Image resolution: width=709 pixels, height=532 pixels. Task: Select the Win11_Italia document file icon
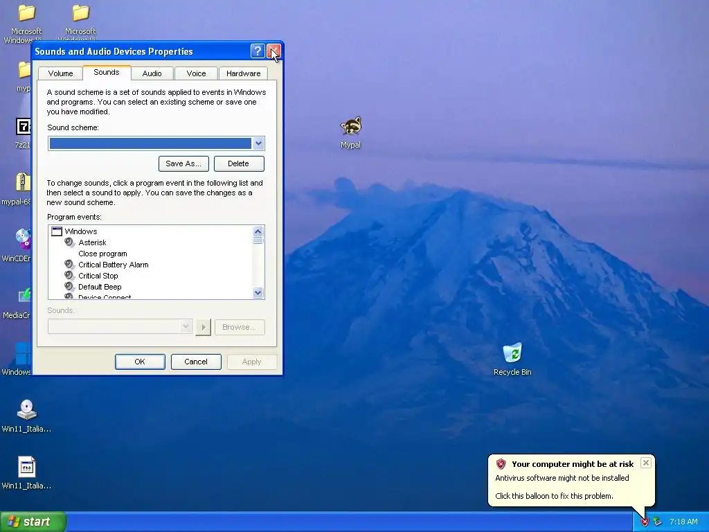(x=27, y=467)
